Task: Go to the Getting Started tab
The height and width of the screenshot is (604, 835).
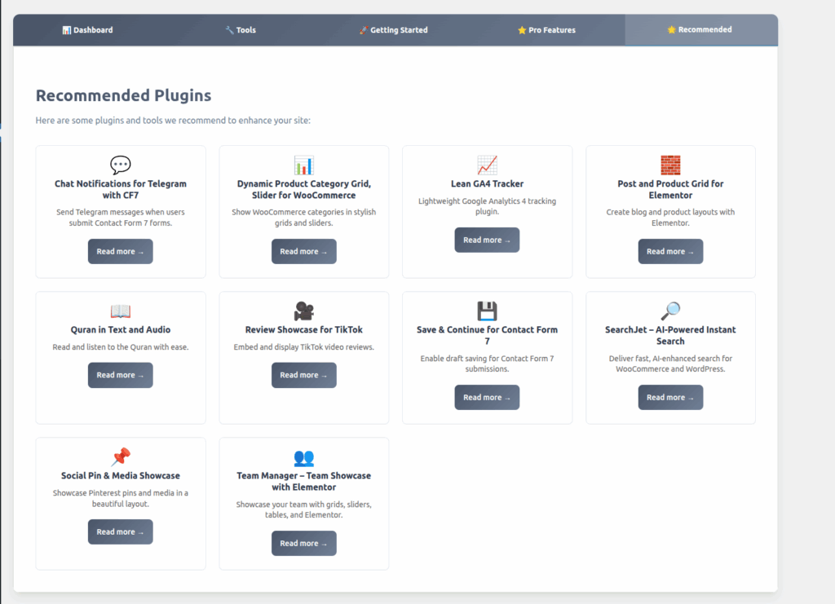Action: click(393, 30)
